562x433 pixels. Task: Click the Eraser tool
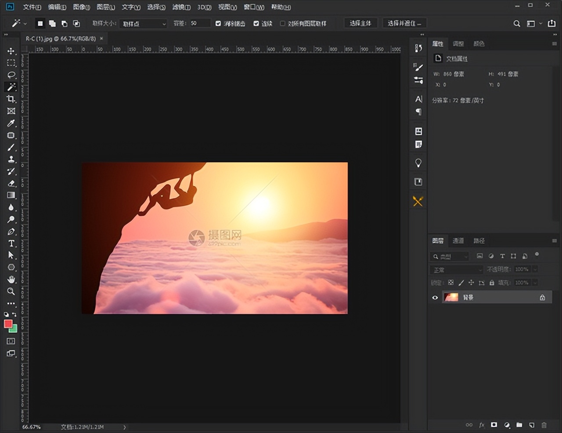pos(11,183)
